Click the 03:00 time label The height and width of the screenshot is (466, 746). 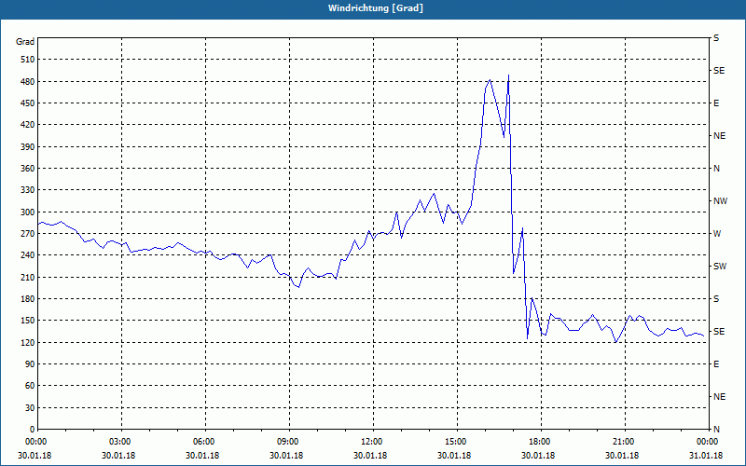point(122,441)
